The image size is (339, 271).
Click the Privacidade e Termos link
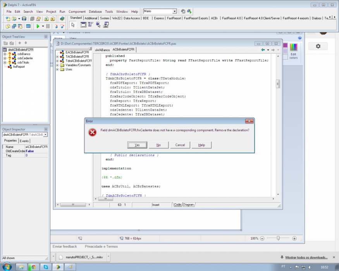[101, 247]
